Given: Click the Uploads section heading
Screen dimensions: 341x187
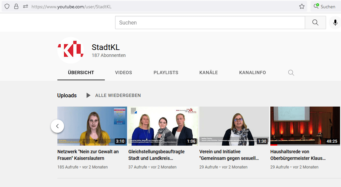Looking at the screenshot, I should (x=67, y=95).
